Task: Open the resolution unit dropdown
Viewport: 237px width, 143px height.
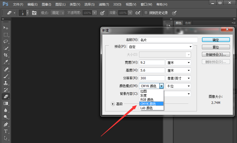Action: click(178, 78)
